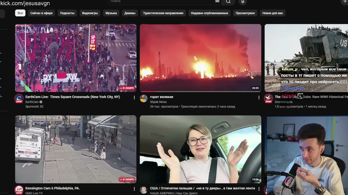The height and width of the screenshot is (195, 348).
Task: Open Rare WWII Historical video title
Action: tap(311, 97)
